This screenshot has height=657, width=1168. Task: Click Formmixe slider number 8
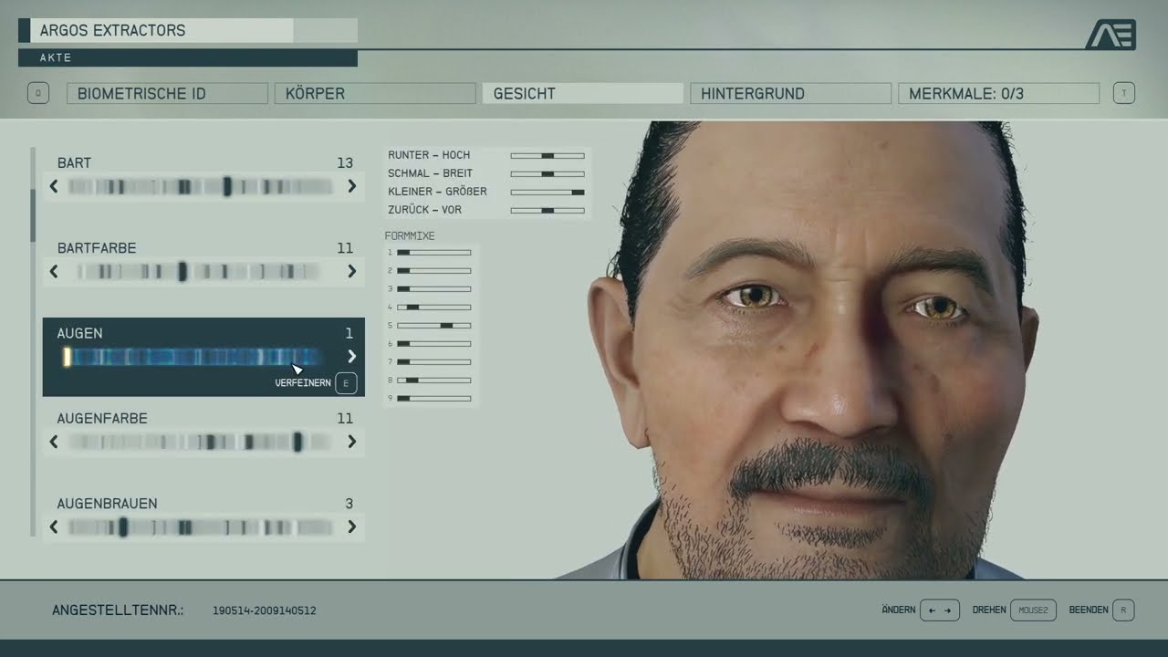coord(433,380)
